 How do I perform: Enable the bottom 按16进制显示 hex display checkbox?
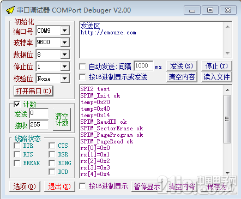[82, 186]
